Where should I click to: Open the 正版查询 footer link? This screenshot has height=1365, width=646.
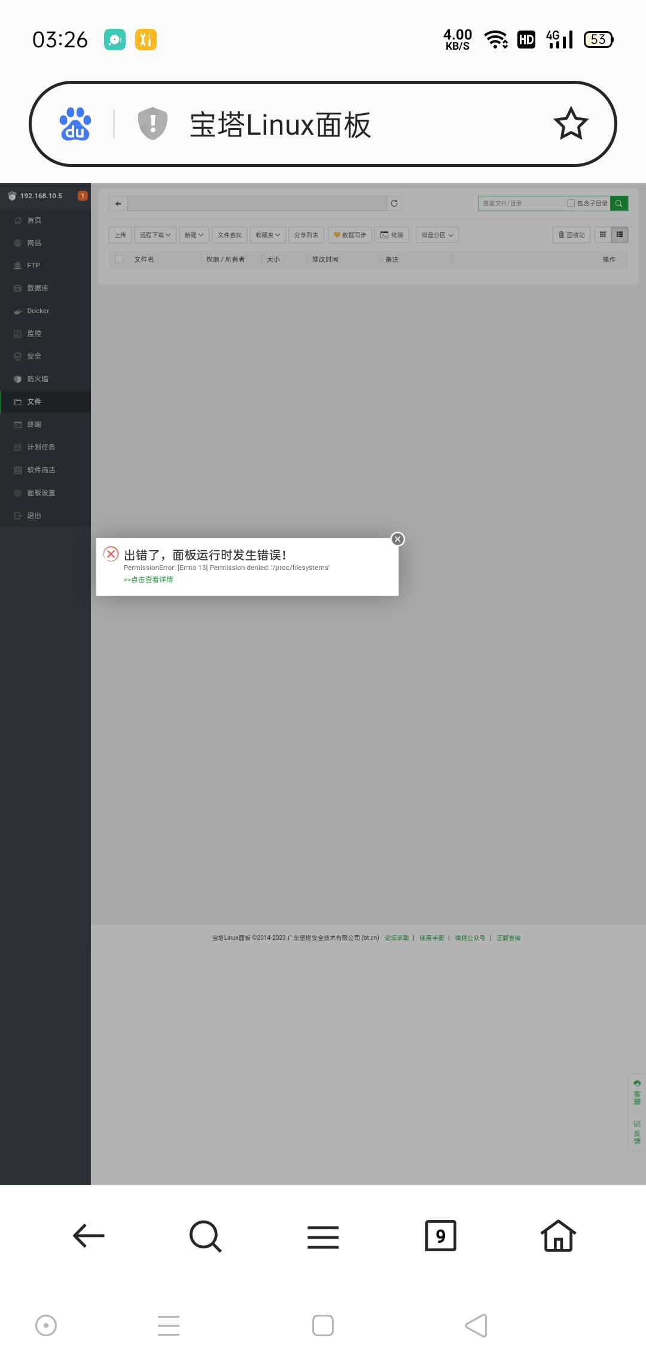508,938
